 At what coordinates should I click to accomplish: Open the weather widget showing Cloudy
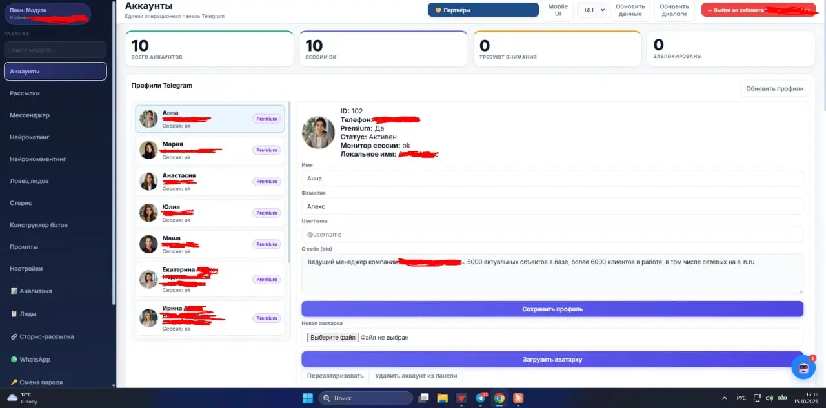[23, 398]
